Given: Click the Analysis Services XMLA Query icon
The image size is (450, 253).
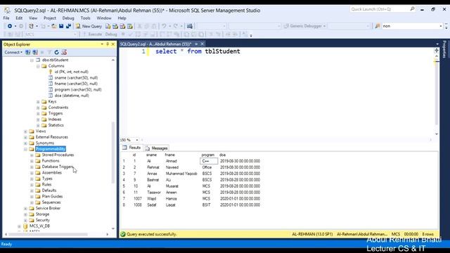Looking at the screenshot, I should coord(129,26).
